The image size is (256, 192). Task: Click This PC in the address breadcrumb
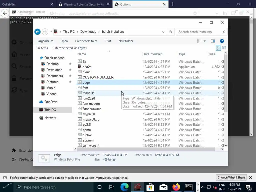click(x=69, y=32)
